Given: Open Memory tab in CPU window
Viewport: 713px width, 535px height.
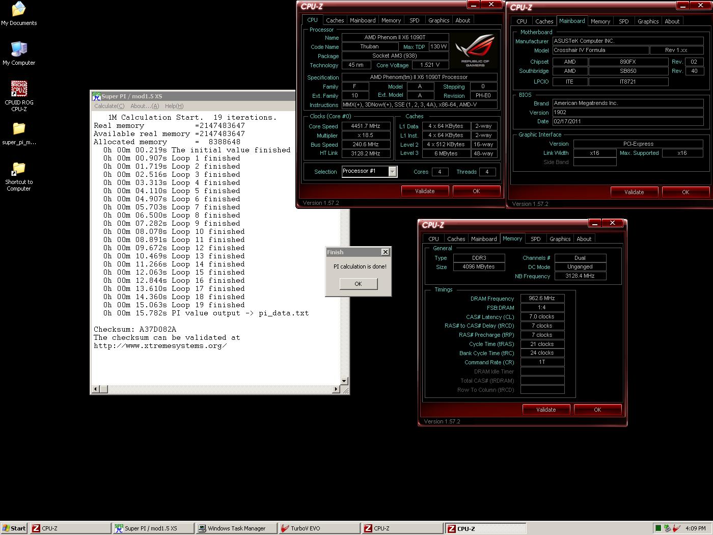Looking at the screenshot, I should [x=391, y=20].
